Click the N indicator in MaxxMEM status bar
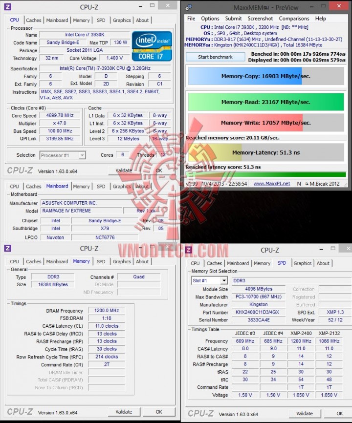 point(299,184)
